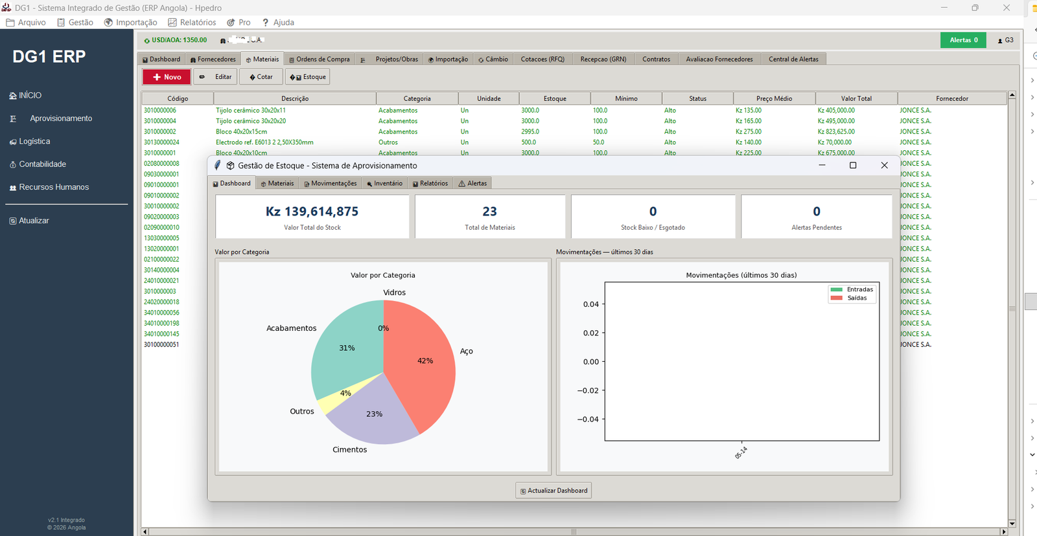Click the red Novo button
This screenshot has height=536, width=1037.
(167, 77)
